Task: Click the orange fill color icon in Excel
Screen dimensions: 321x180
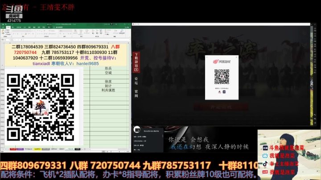Action: click(26, 33)
